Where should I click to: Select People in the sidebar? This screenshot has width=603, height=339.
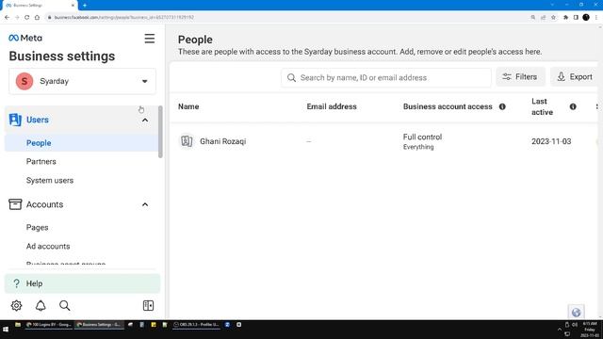pyautogui.click(x=81, y=143)
